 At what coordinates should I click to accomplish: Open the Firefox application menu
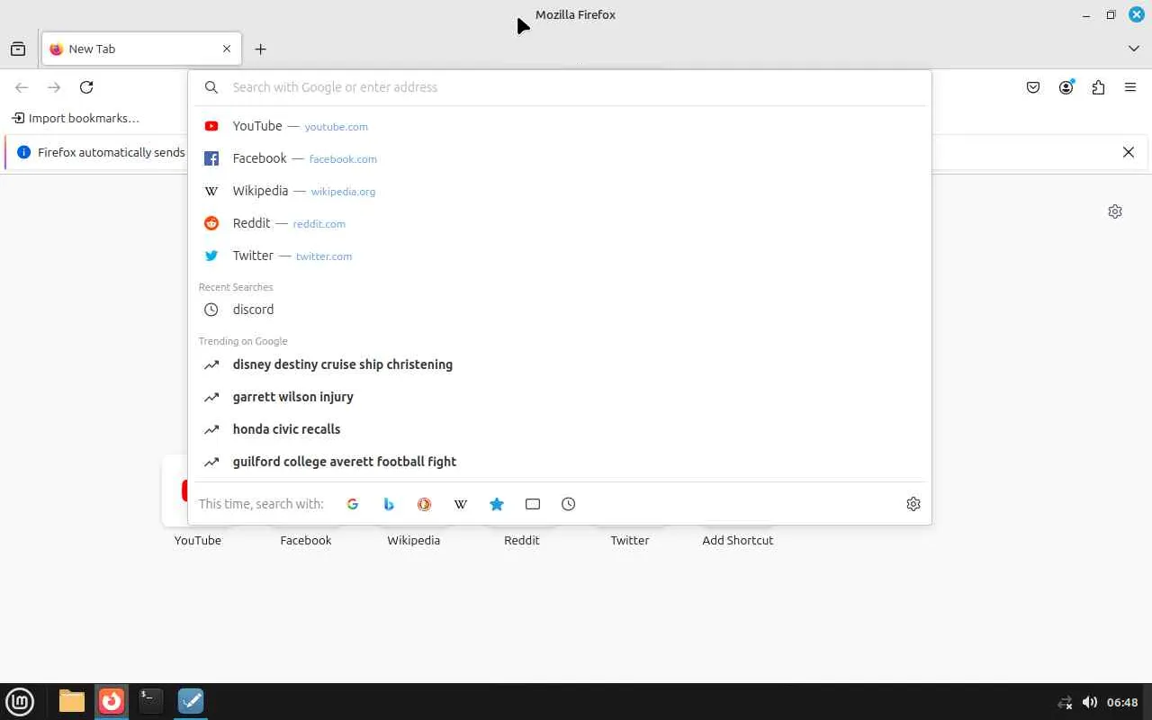1130,87
